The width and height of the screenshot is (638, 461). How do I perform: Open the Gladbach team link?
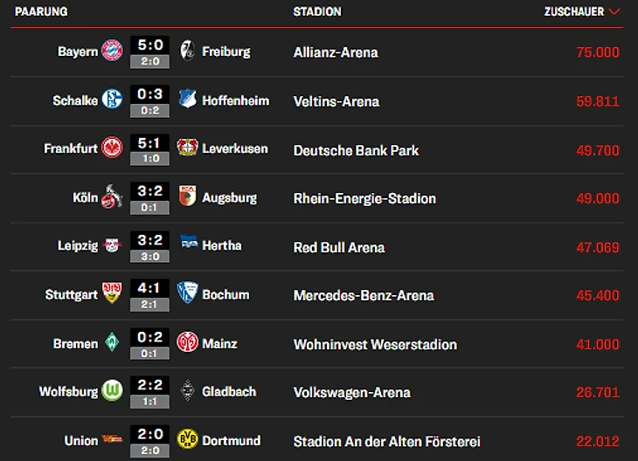(x=229, y=391)
